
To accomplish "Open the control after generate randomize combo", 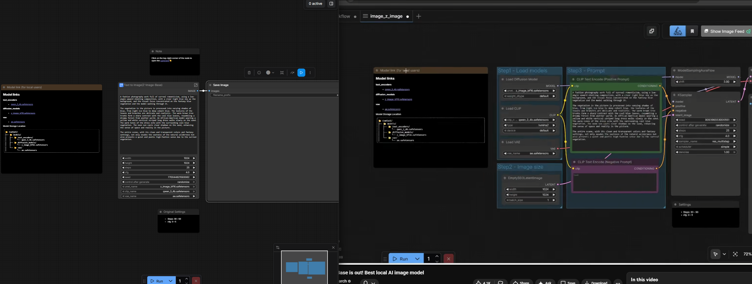I will [x=158, y=182].
